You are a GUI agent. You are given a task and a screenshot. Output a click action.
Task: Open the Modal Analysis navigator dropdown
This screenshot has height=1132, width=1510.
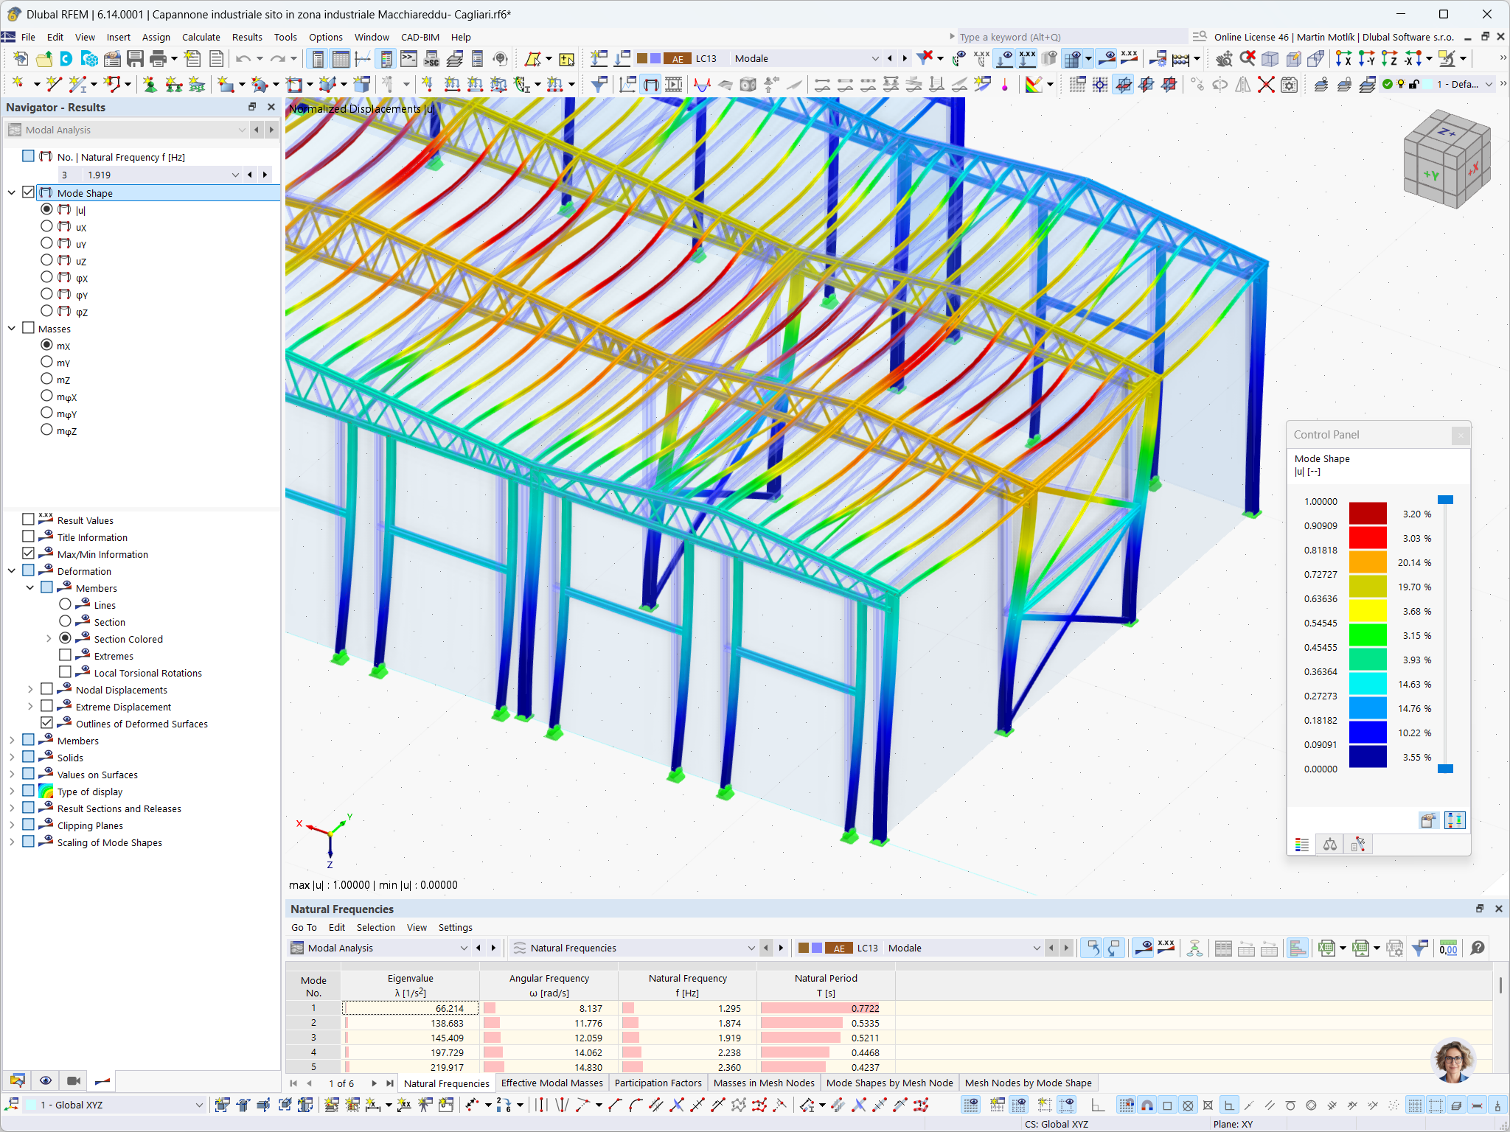(x=242, y=129)
